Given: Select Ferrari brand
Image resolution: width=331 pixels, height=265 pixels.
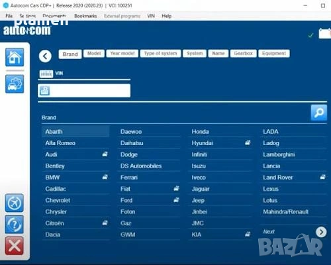Looking at the screenshot, I should tap(149, 178).
